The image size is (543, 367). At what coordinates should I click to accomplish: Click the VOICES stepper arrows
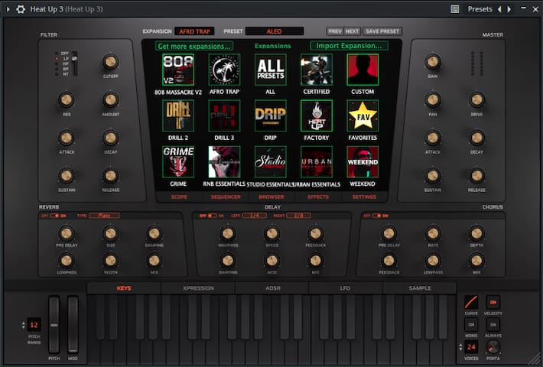(x=460, y=346)
